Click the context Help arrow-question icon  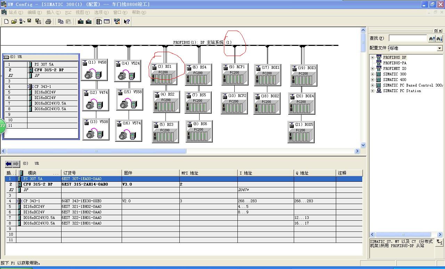(x=127, y=22)
